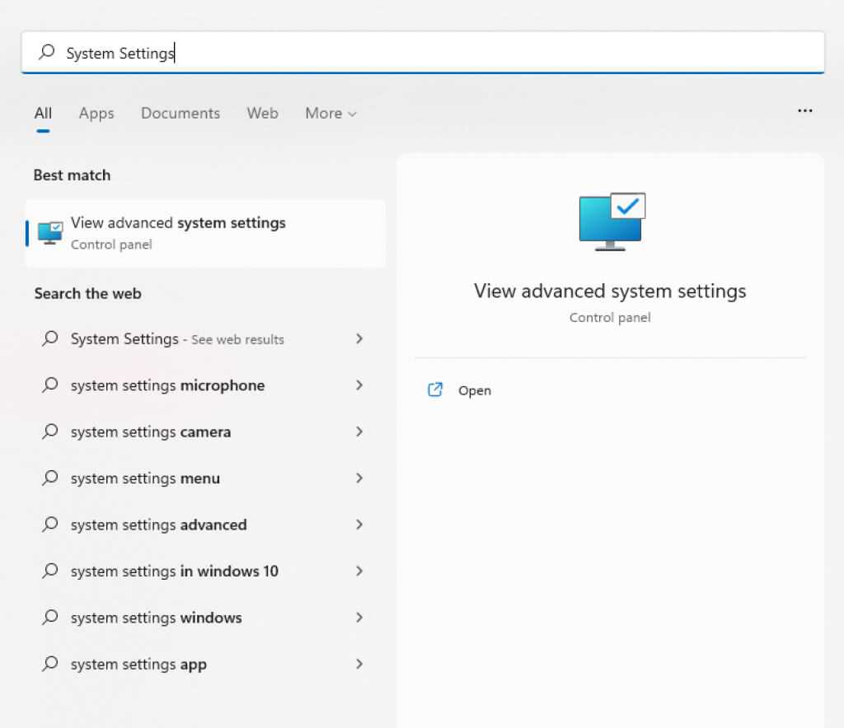The height and width of the screenshot is (728, 844).
Task: Click the magnifier beside 'system settings app'
Action: coord(49,664)
